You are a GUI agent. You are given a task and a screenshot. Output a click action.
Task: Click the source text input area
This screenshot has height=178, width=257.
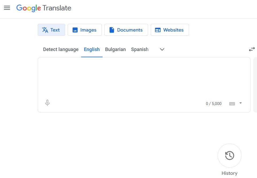point(144,78)
